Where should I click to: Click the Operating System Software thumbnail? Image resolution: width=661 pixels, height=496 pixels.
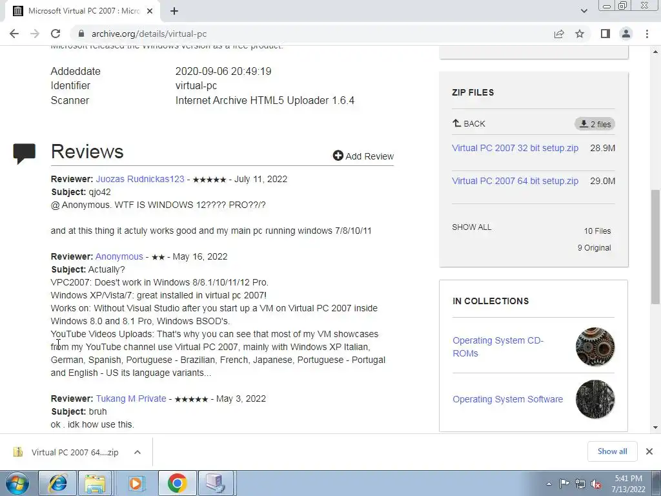595,399
